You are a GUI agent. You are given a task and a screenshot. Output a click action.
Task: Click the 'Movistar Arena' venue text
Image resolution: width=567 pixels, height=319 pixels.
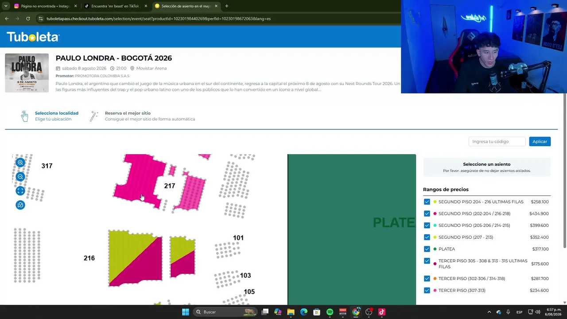(x=151, y=68)
